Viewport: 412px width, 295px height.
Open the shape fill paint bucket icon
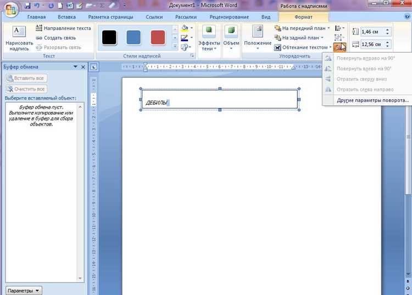pyautogui.click(x=185, y=28)
